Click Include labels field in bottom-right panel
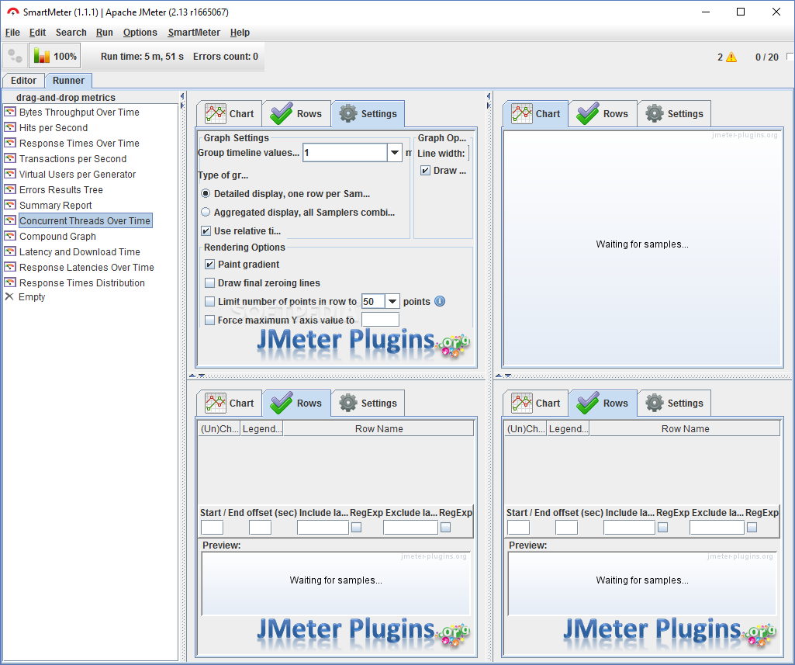The width and height of the screenshot is (795, 665). [x=629, y=528]
